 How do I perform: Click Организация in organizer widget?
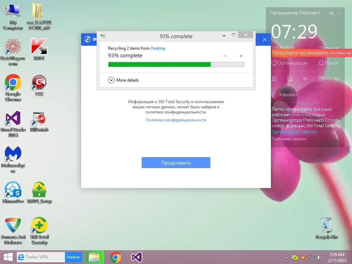[x=289, y=63]
